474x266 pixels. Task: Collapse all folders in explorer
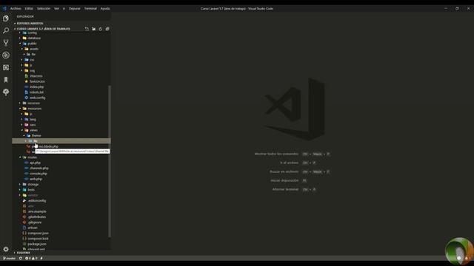click(x=107, y=29)
